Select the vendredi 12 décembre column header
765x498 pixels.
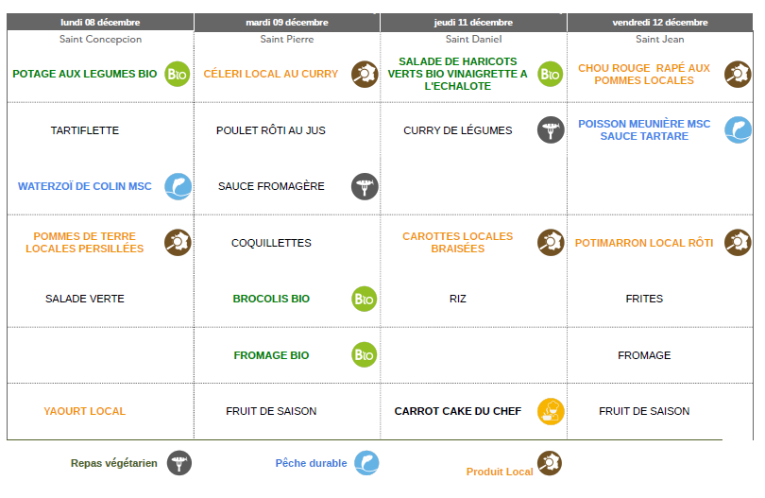click(x=660, y=22)
